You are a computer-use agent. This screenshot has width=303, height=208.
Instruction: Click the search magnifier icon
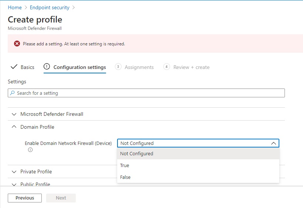(13, 93)
